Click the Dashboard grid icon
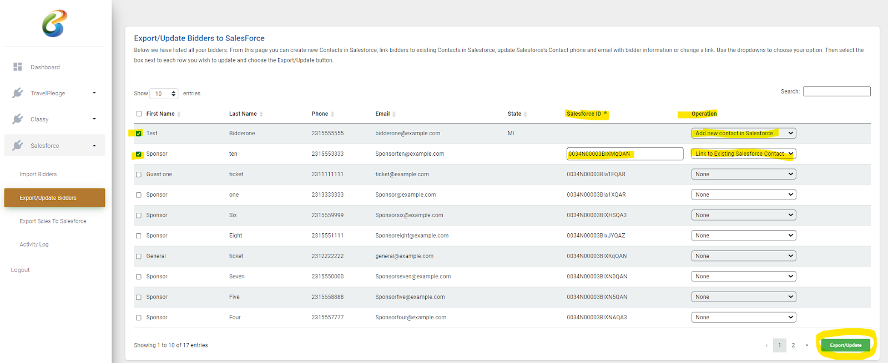This screenshot has width=888, height=363. pos(18,67)
